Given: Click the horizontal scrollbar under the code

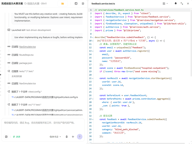Looking at the screenshot, I should (x=137, y=143).
